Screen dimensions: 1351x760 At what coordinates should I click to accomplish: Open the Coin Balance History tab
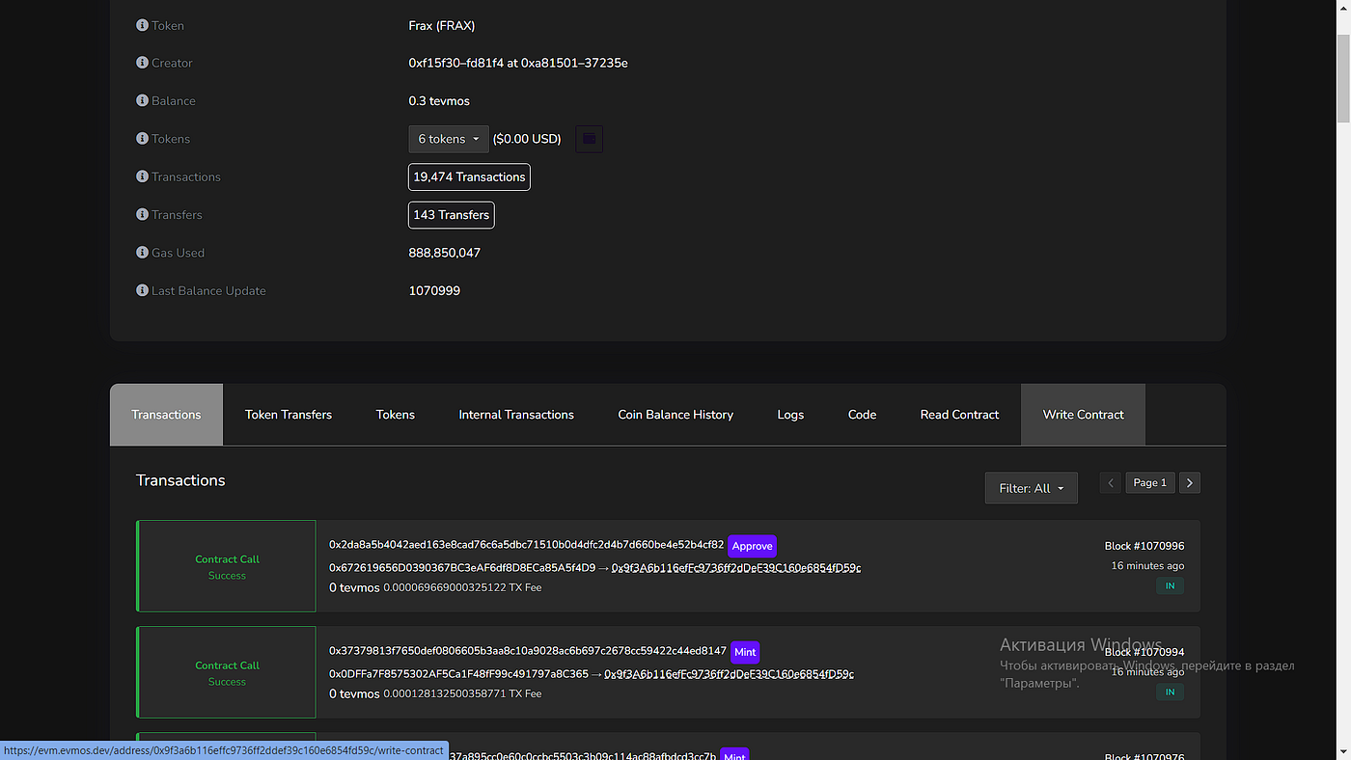tap(675, 415)
